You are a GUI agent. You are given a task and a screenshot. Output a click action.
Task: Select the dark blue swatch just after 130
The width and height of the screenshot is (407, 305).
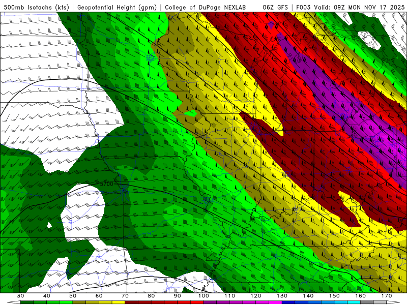(x=288, y=302)
